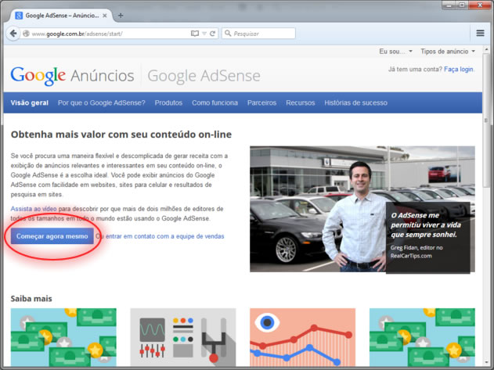Open 'Por que o Google AdSense?' menu

(x=102, y=102)
